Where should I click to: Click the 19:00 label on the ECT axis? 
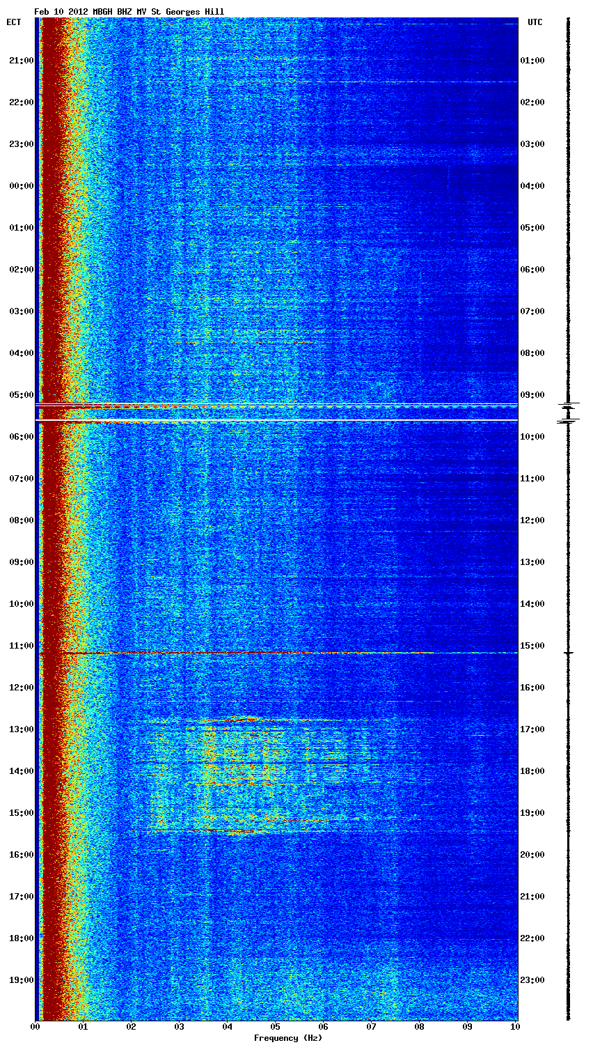[22, 980]
